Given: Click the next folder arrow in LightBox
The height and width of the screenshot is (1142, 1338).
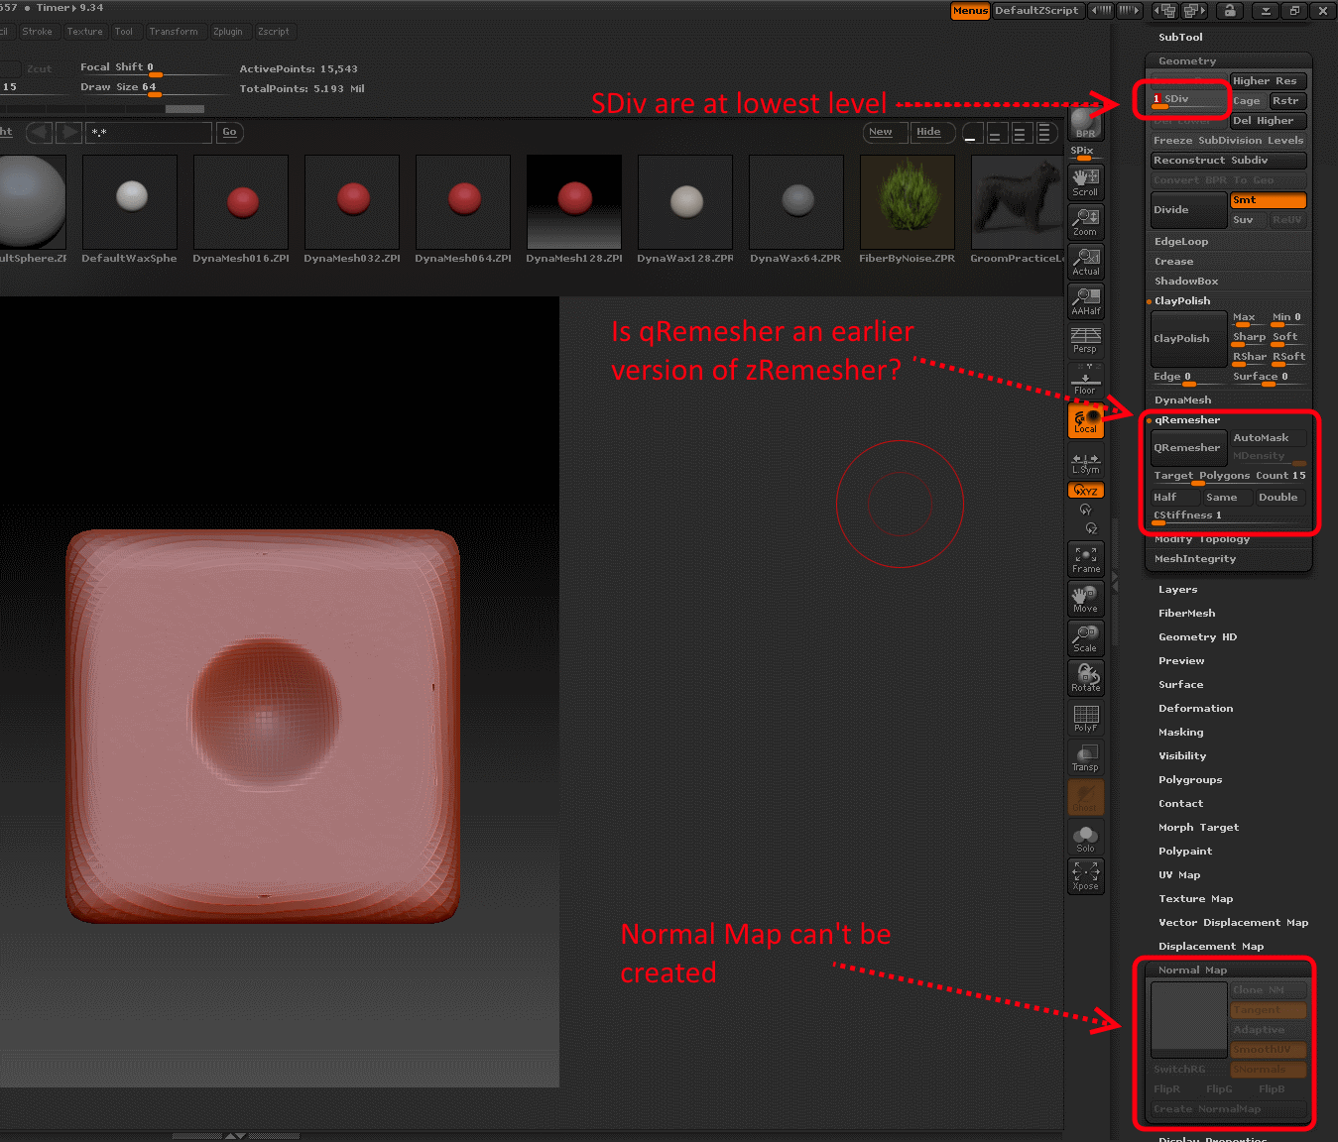Looking at the screenshot, I should 68,132.
